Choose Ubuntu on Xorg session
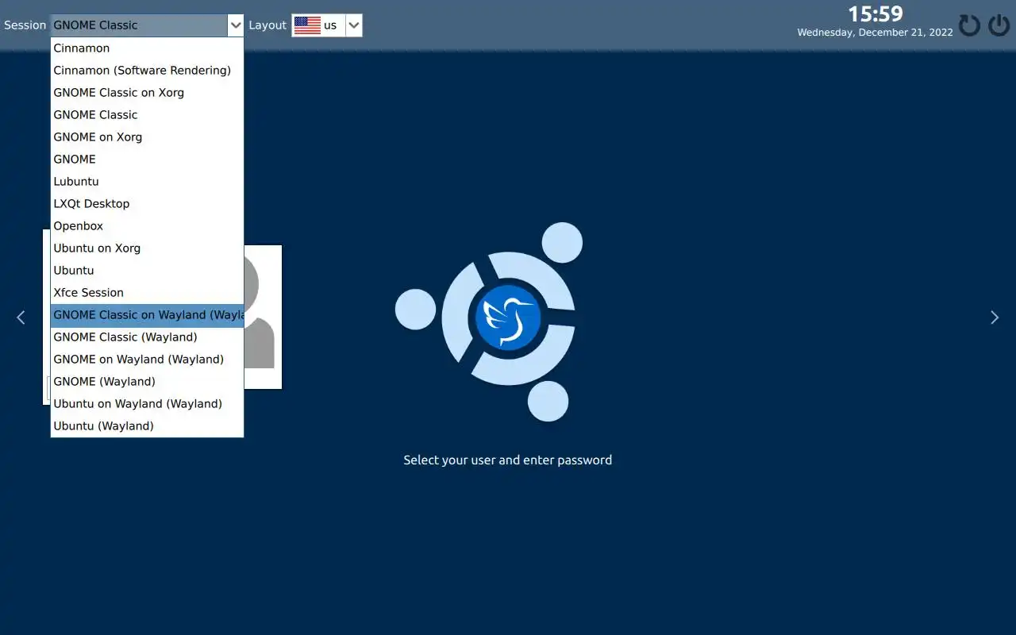1016x635 pixels. 147,248
